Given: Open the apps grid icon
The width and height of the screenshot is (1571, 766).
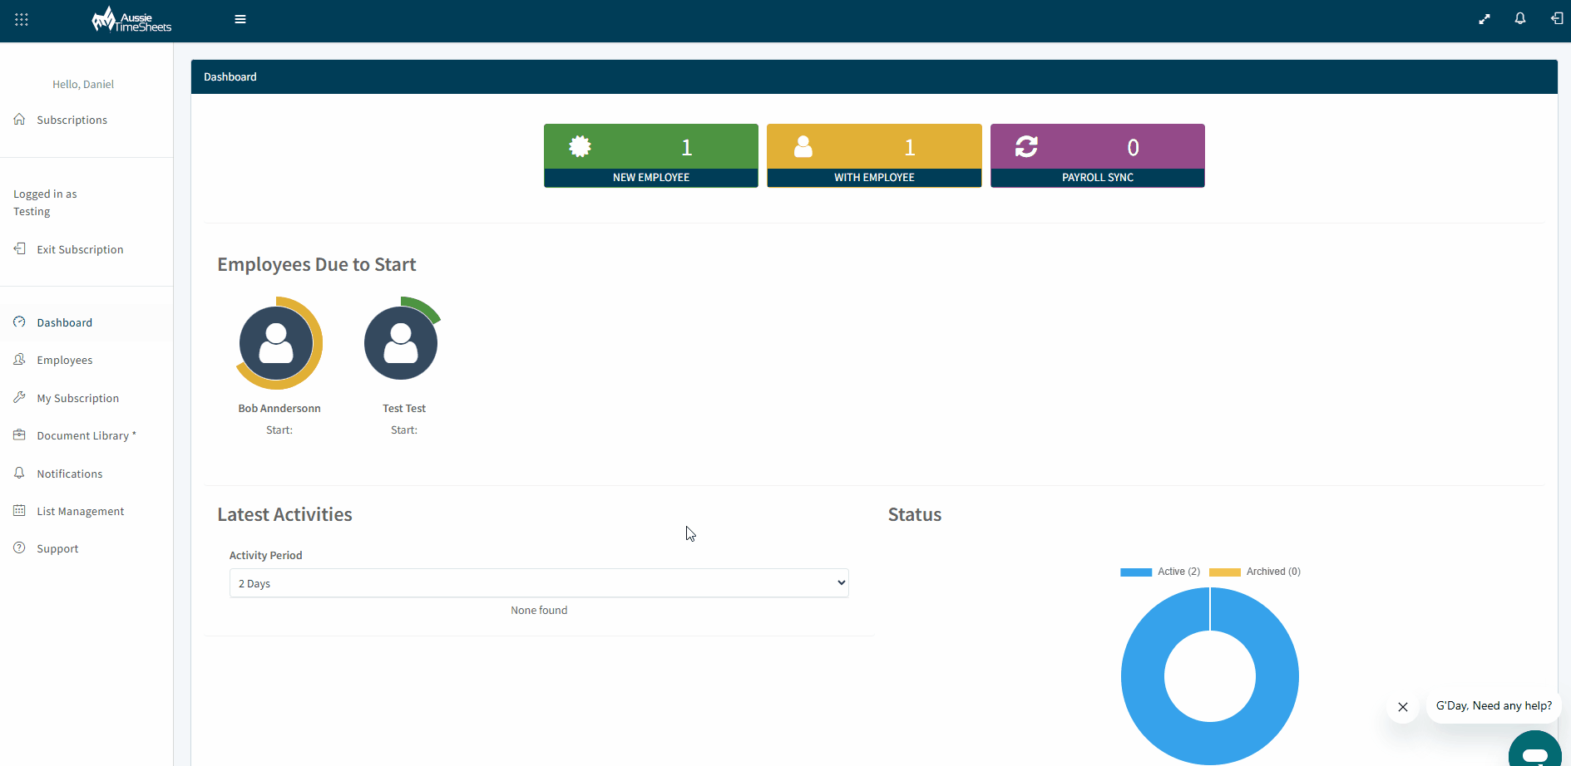Looking at the screenshot, I should pyautogui.click(x=22, y=19).
